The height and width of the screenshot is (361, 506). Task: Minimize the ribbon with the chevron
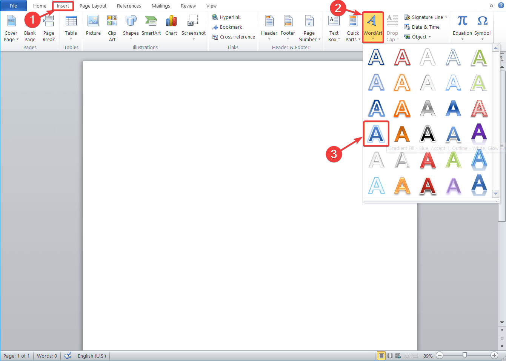(x=491, y=6)
